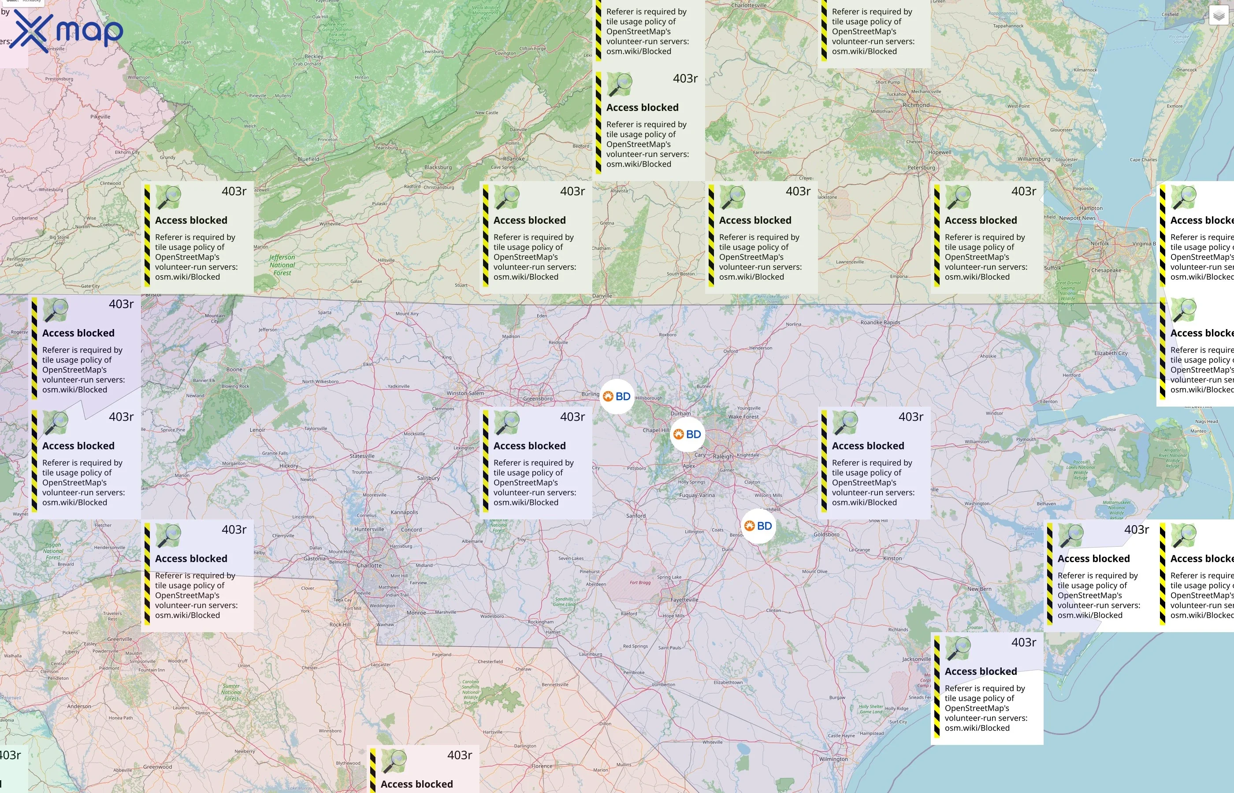The height and width of the screenshot is (793, 1234).
Task: Click the Greenville label in South Carolina
Action: 119,640
